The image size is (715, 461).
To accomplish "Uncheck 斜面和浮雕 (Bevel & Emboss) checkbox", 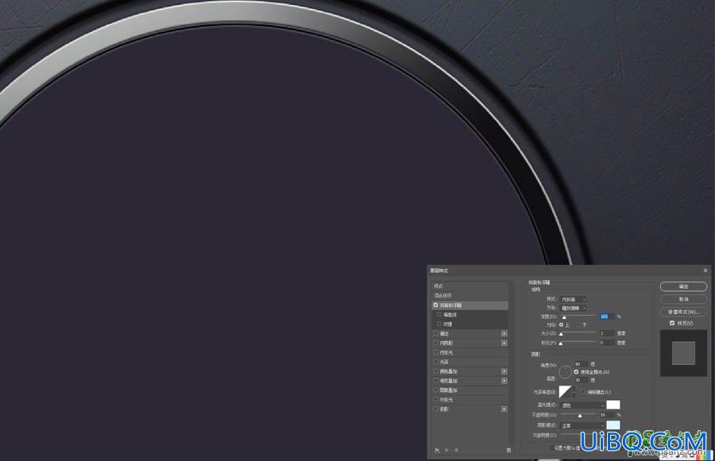I will (435, 305).
